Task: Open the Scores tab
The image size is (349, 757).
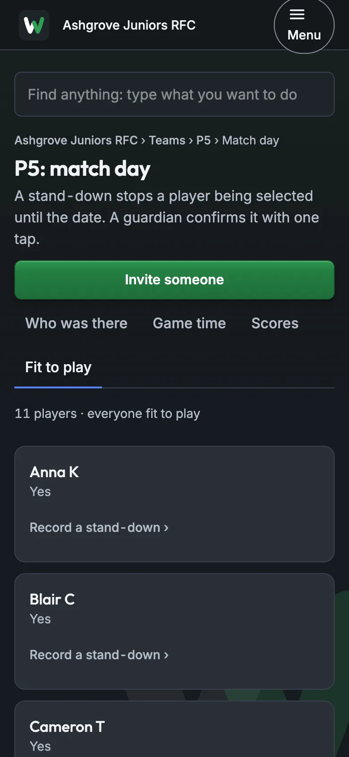Action: (275, 323)
